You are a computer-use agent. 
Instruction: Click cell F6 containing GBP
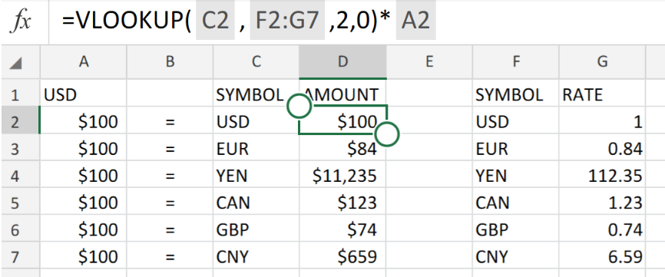coord(516,229)
